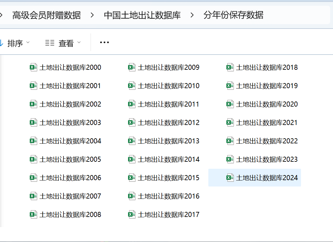The width and height of the screenshot is (333, 242).
Task: Click the Excel icon for 土地出让数据库2024
Action: pyautogui.click(x=230, y=178)
